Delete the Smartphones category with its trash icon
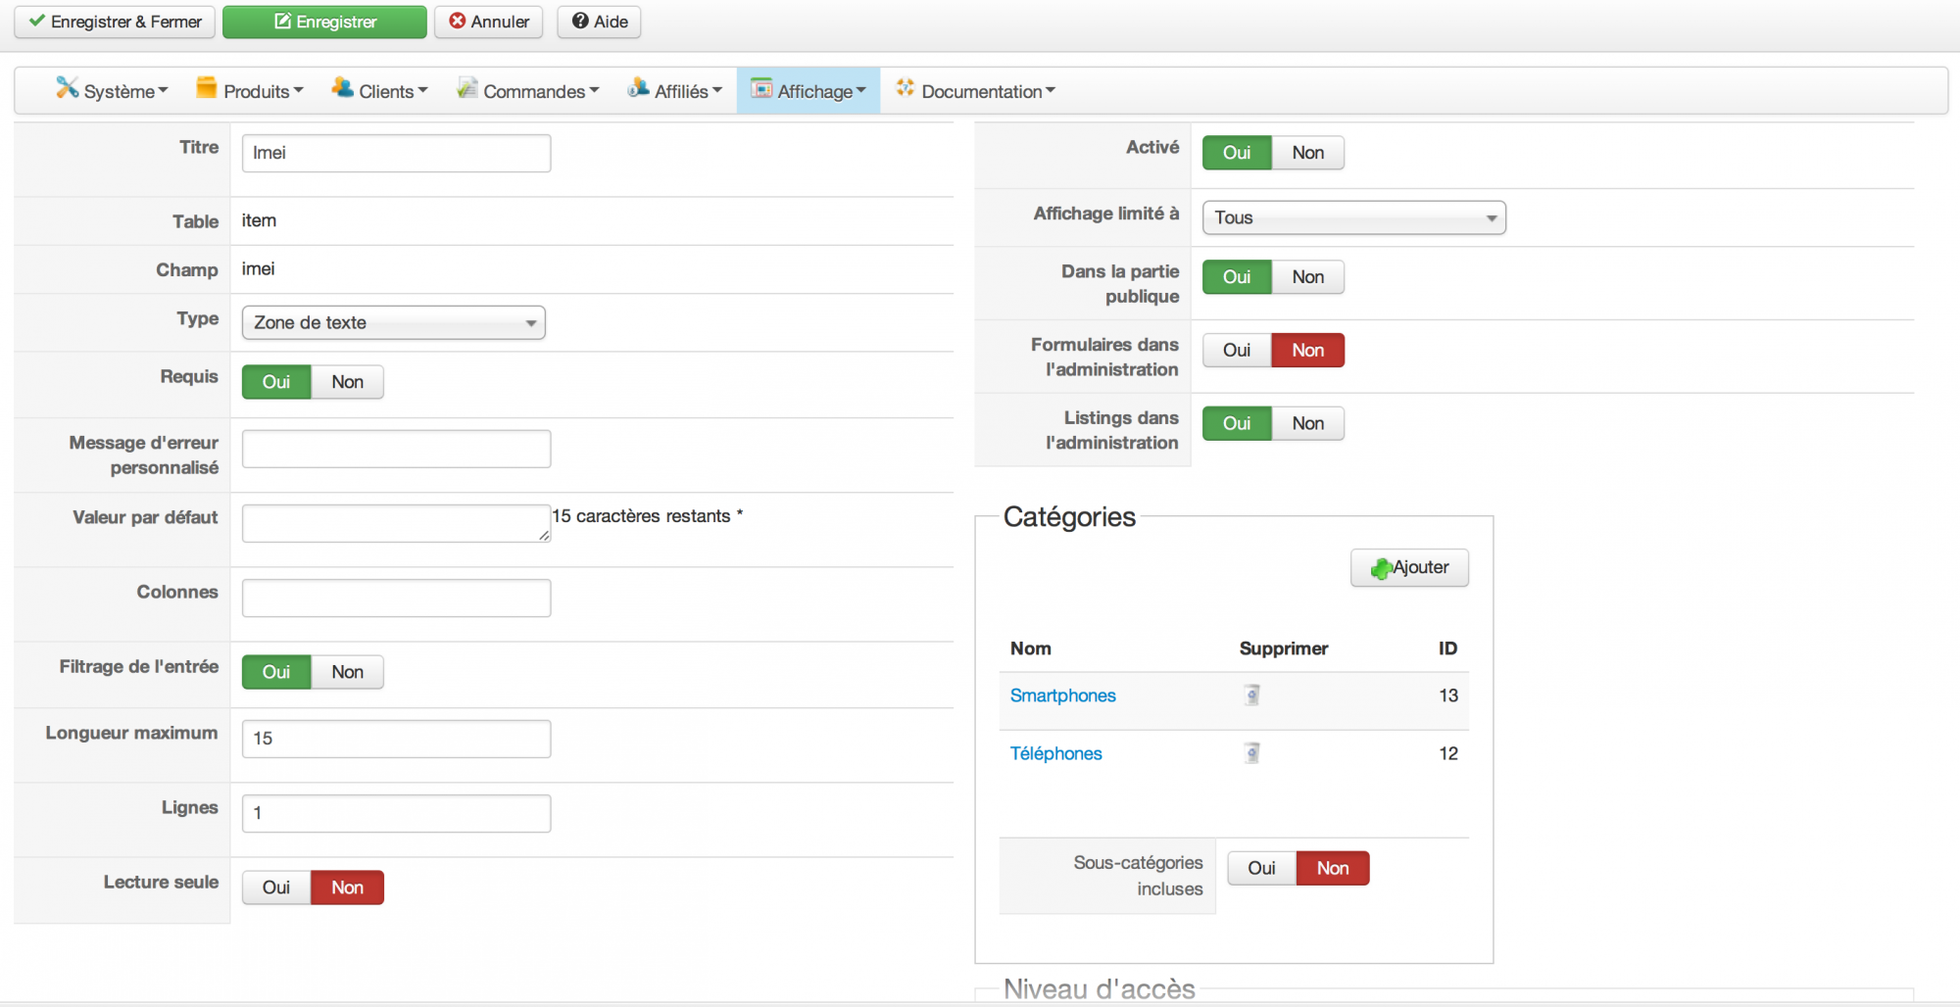The width and height of the screenshot is (1960, 1007). point(1251,695)
